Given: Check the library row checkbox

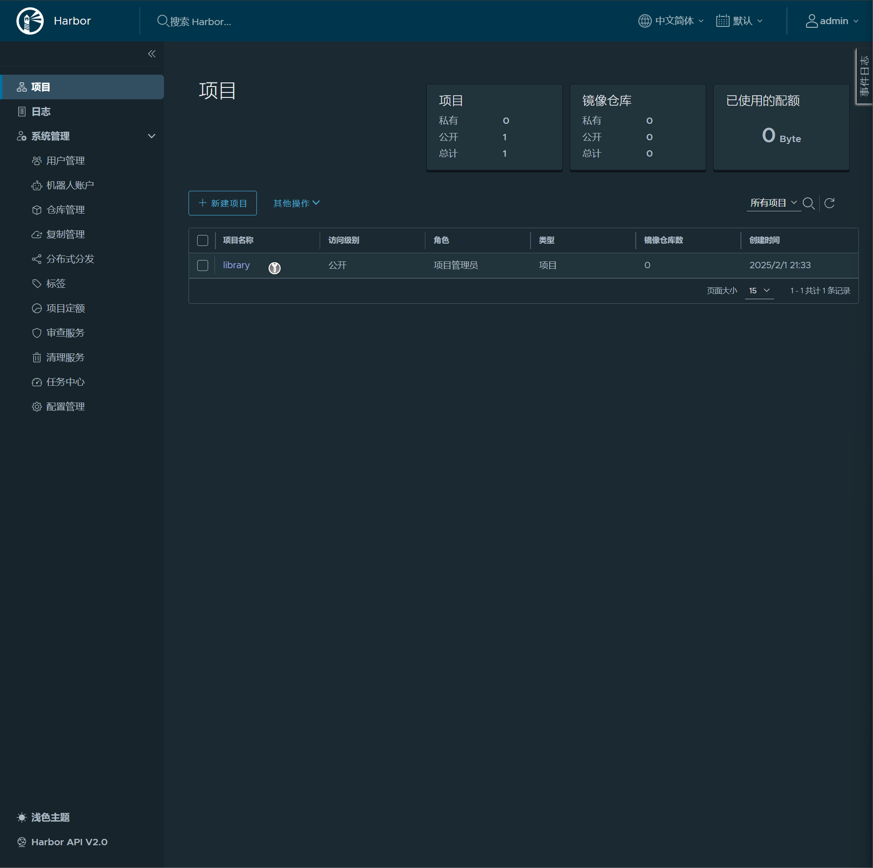Looking at the screenshot, I should (x=203, y=266).
